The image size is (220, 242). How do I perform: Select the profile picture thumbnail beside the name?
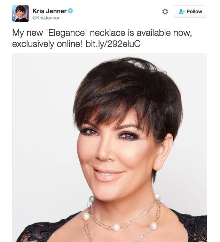coord(21,14)
